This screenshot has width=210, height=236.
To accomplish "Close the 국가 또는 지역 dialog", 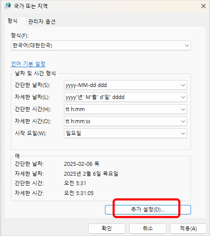I will pos(204,6).
